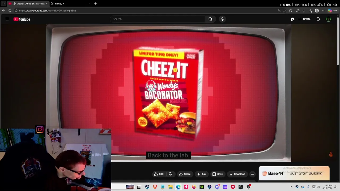Image resolution: width=340 pixels, height=191 pixels.
Task: Share the video
Action: click(x=185, y=174)
